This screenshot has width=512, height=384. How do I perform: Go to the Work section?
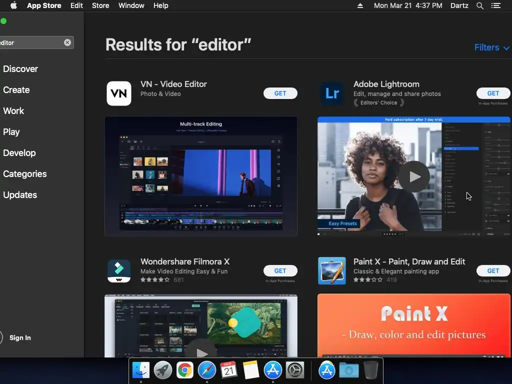point(13,111)
